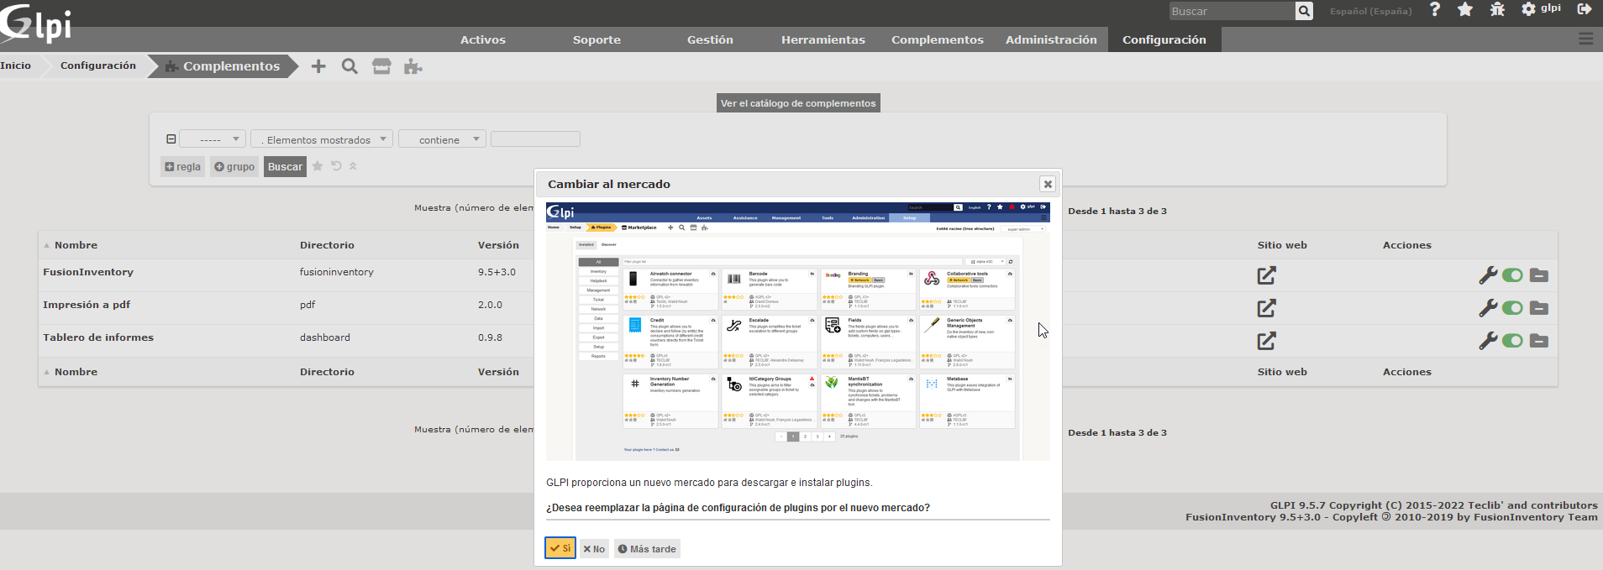Disable the Tablero de informes plugin toggle
This screenshot has height=570, width=1603.
[x=1512, y=341]
